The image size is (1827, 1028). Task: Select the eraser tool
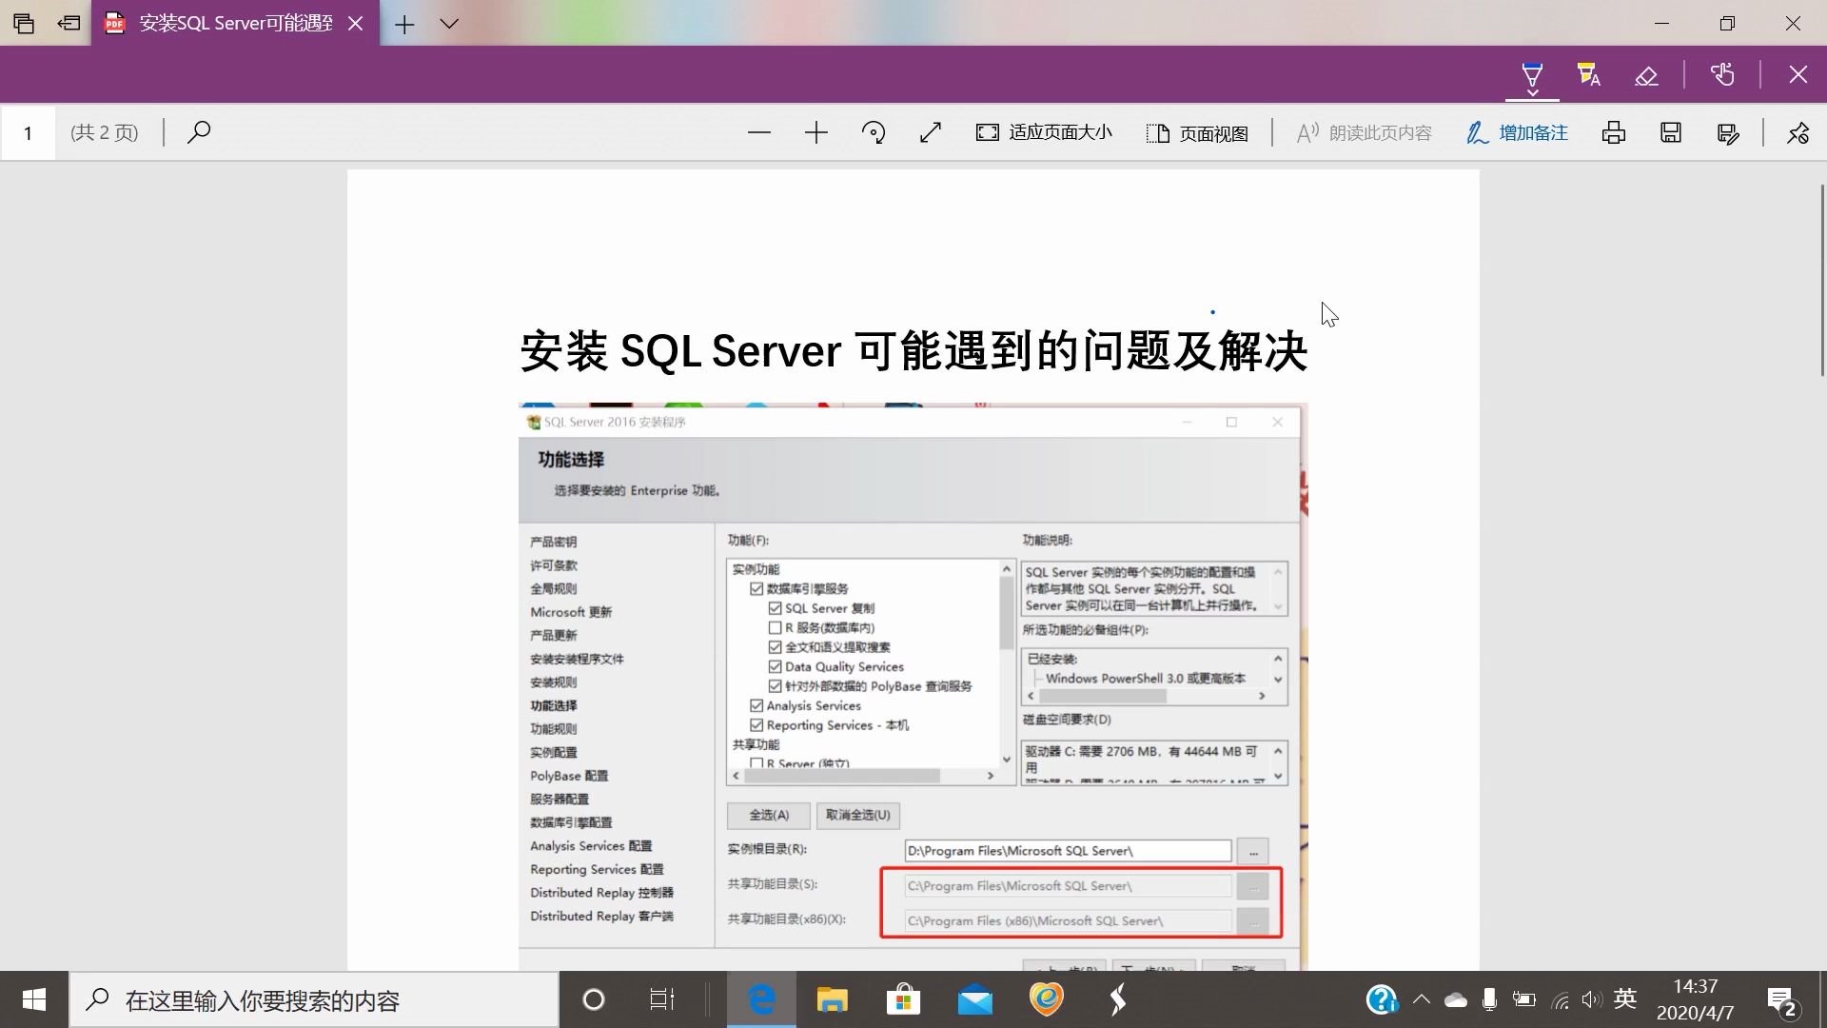coord(1646,75)
